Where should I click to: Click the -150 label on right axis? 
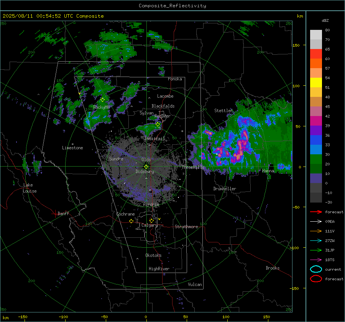click(294, 288)
